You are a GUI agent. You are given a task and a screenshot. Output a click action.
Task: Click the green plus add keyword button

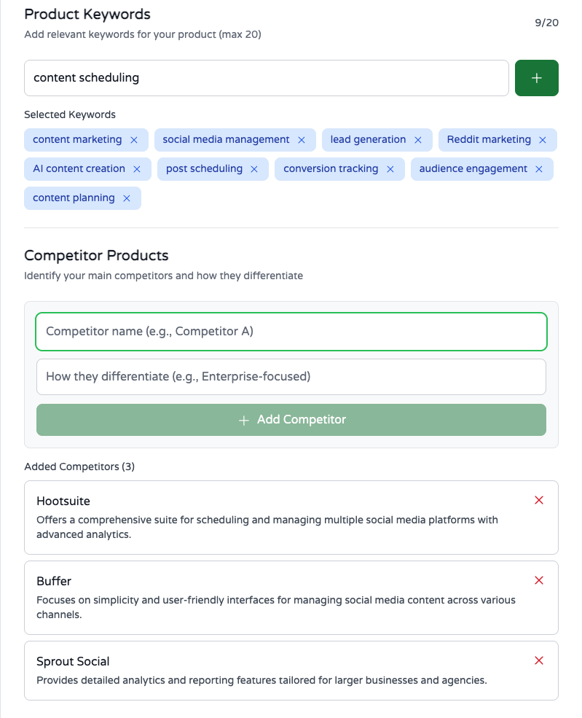point(536,78)
